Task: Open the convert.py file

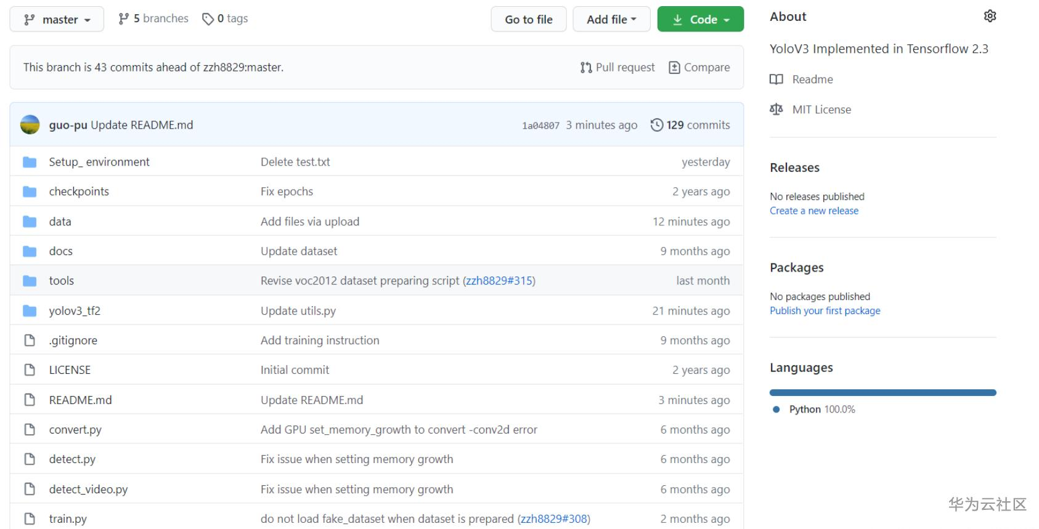Action: click(x=75, y=430)
